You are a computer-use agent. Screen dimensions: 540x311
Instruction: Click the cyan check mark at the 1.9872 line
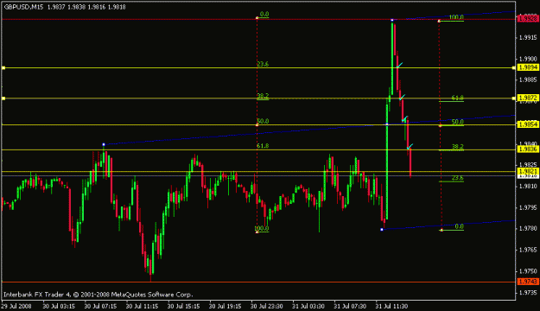coord(402,97)
